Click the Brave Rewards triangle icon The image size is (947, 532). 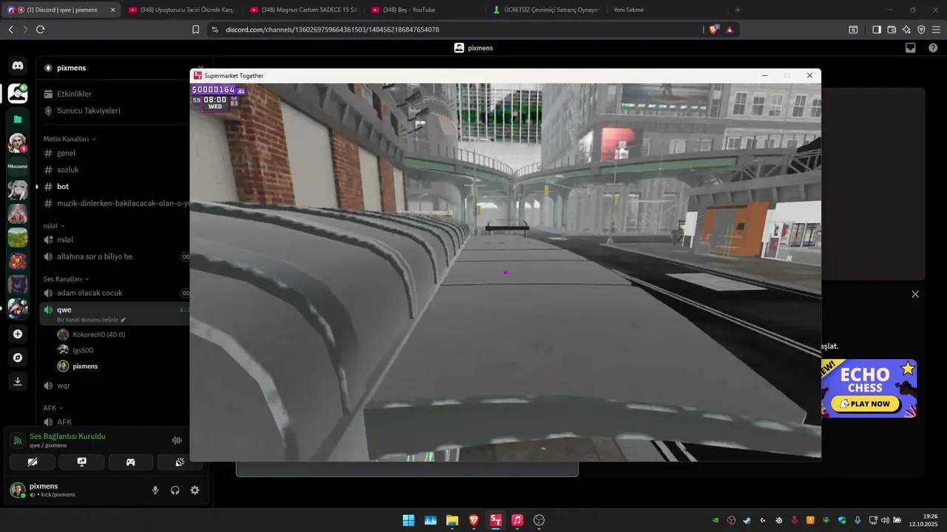729,30
